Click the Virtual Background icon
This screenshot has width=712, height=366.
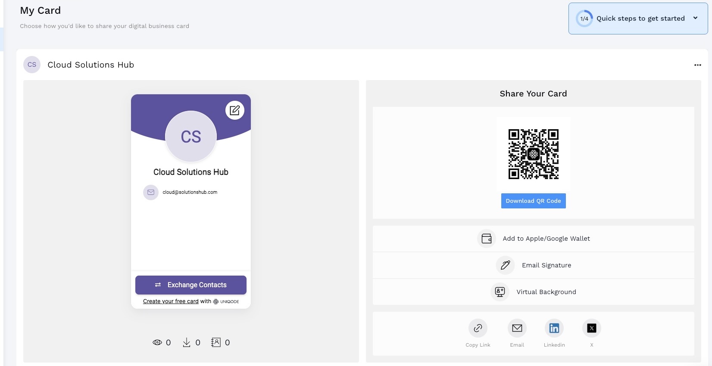coord(500,292)
